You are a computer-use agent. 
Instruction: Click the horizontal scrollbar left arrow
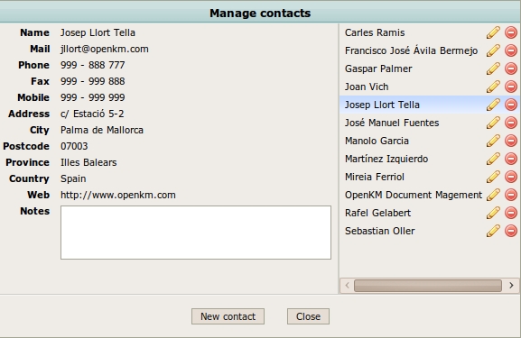tap(348, 285)
